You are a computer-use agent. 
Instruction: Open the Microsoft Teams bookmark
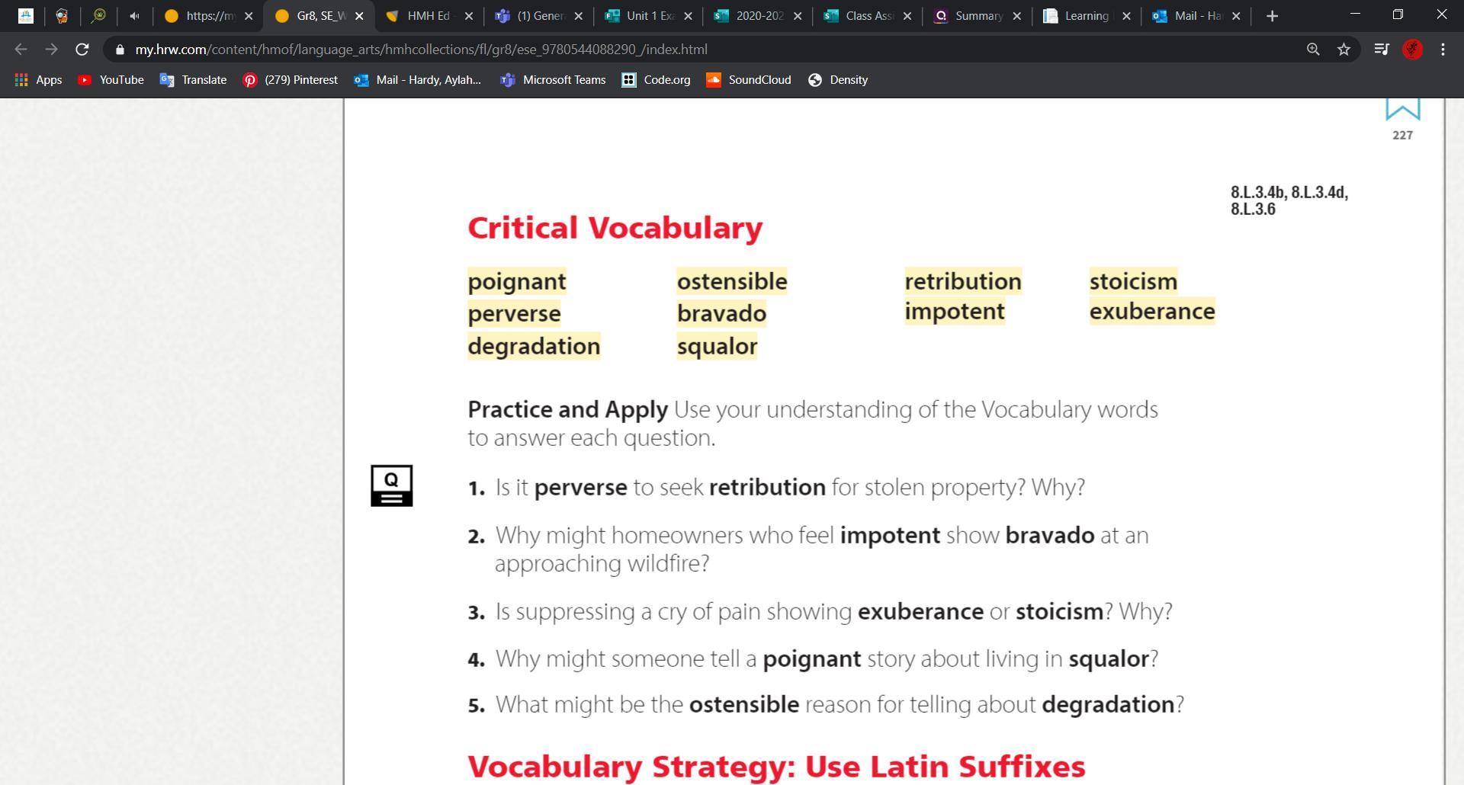click(552, 80)
